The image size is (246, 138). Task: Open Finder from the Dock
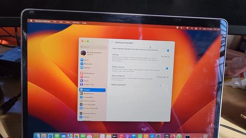point(37,136)
